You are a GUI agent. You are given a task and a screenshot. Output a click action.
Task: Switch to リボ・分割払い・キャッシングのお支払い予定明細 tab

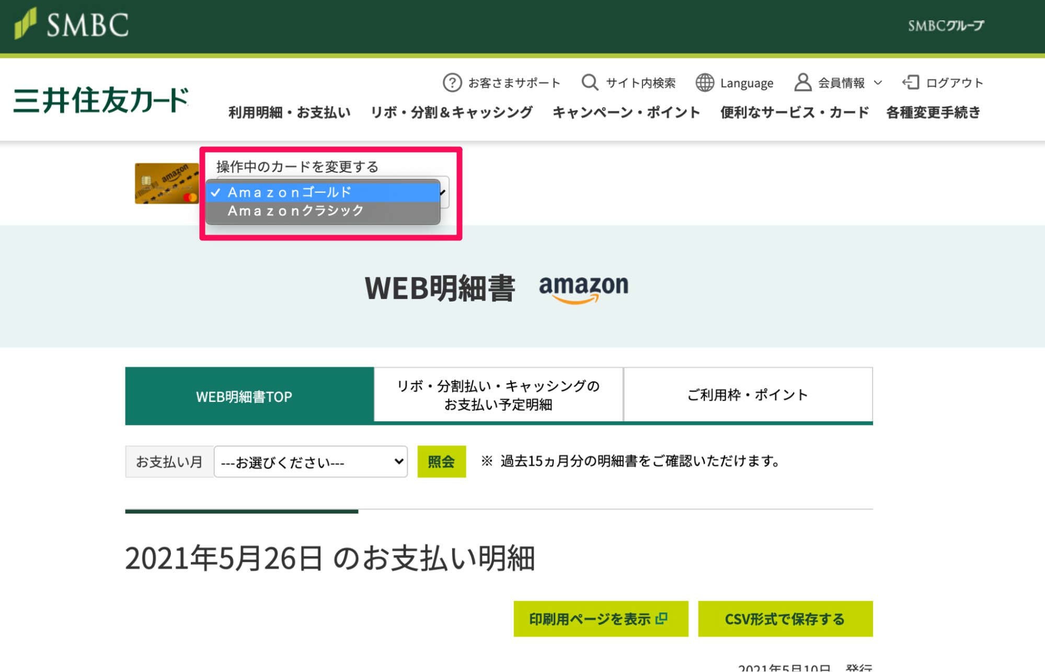(498, 395)
